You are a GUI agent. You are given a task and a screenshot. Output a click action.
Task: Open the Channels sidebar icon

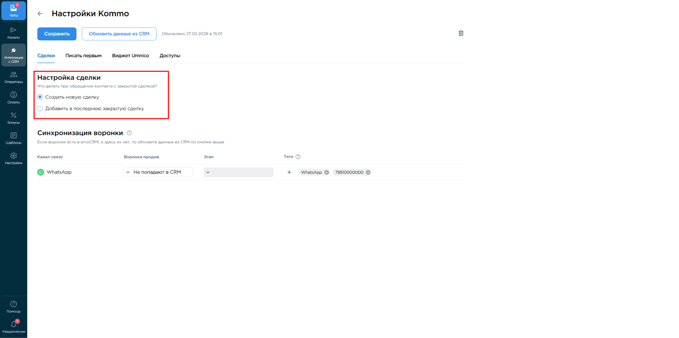pos(14,33)
